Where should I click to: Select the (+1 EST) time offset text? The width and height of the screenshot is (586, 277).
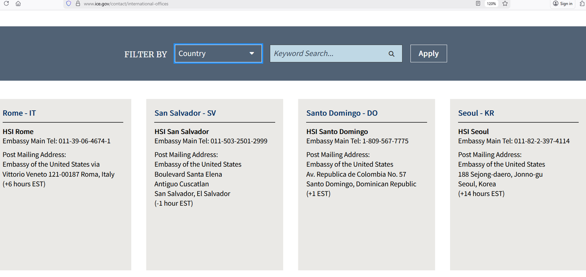click(318, 194)
